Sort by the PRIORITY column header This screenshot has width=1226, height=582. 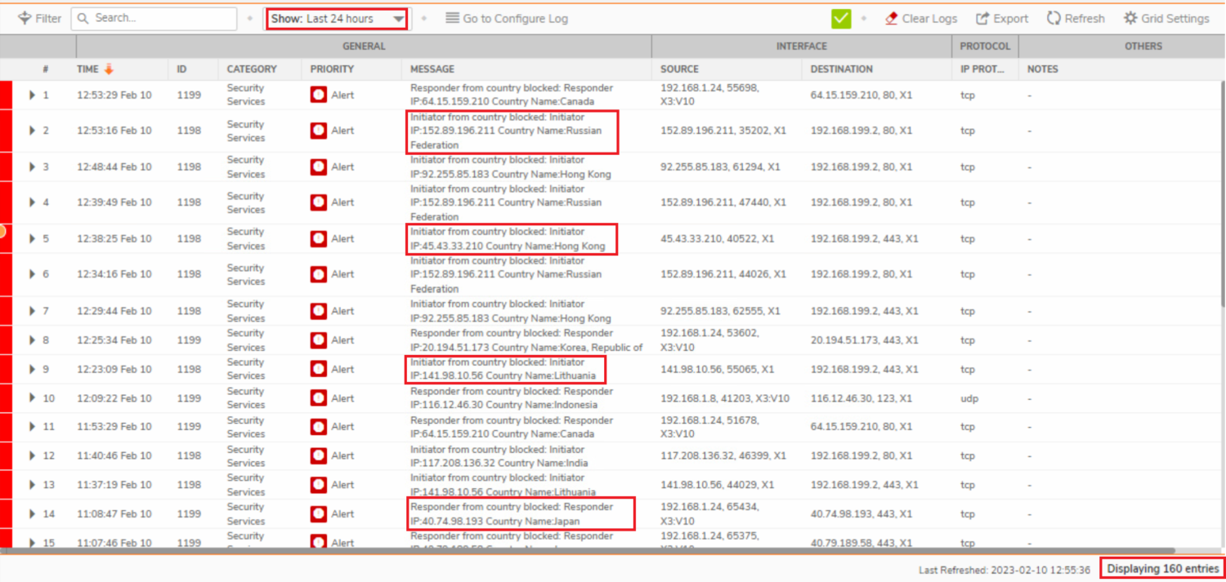tap(332, 69)
